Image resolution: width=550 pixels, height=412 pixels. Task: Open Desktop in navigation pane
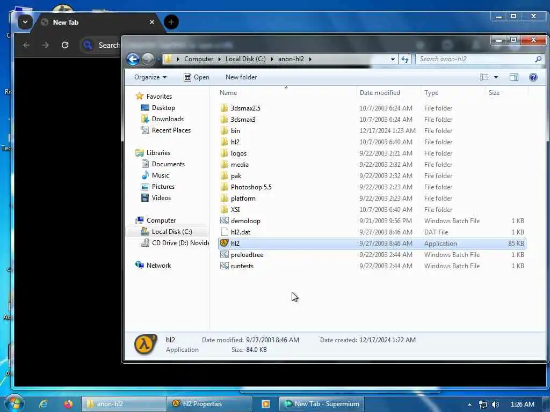tap(163, 107)
